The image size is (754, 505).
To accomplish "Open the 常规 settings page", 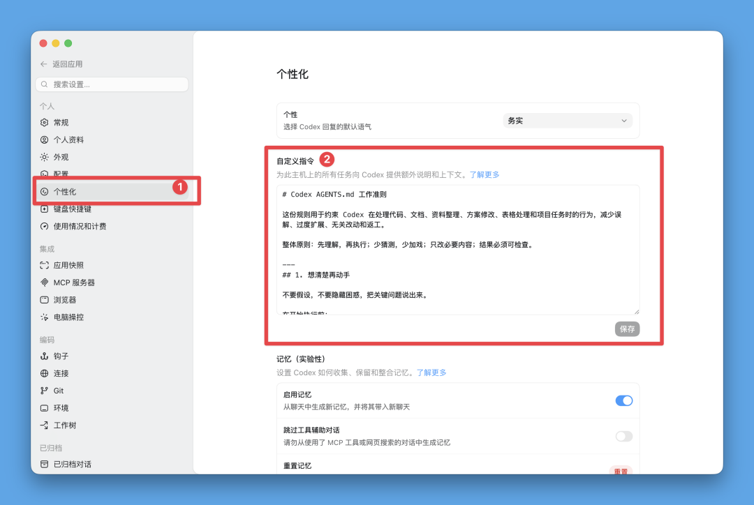I will [x=112, y=123].
